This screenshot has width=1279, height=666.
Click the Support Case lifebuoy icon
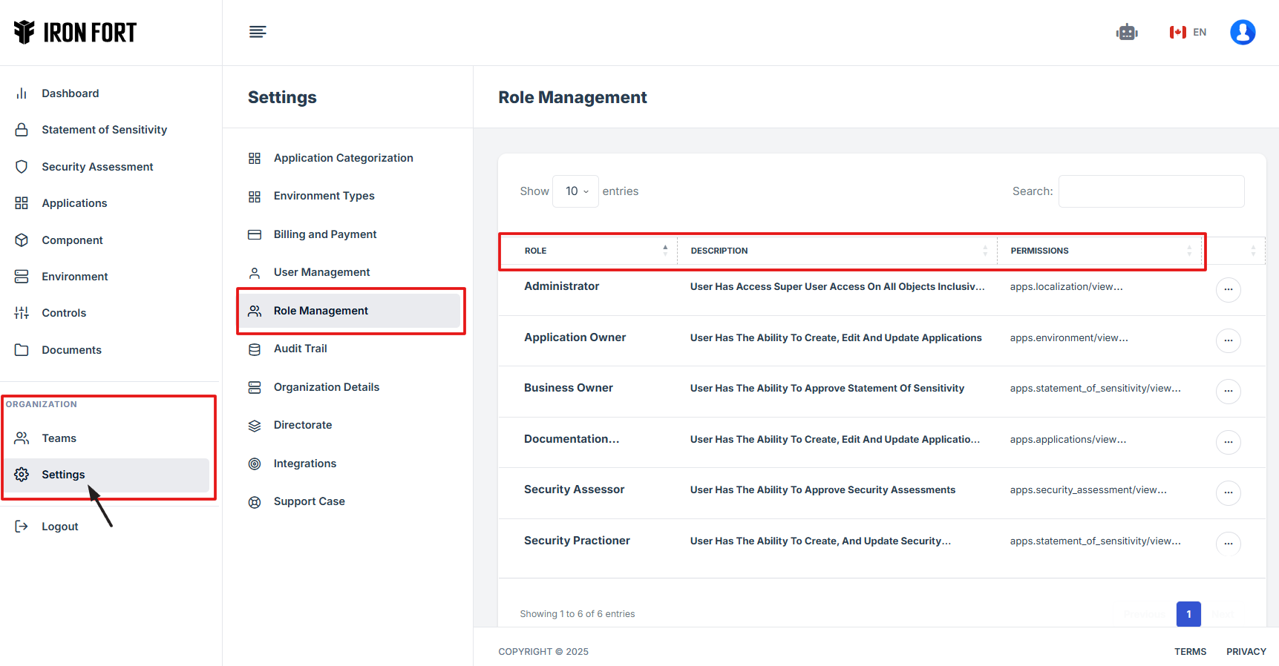255,502
